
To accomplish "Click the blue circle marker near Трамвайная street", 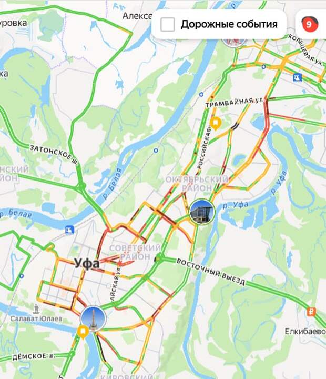I will click(x=201, y=95).
